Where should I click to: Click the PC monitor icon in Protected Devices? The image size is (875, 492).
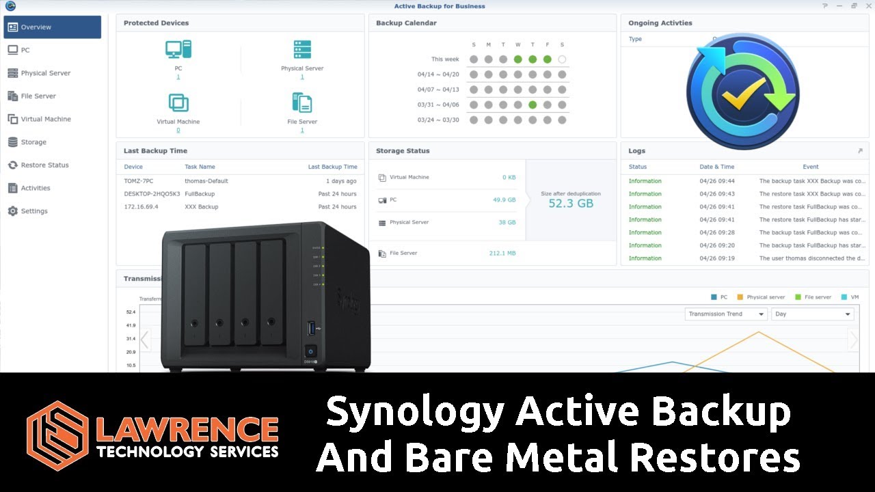[x=178, y=49]
